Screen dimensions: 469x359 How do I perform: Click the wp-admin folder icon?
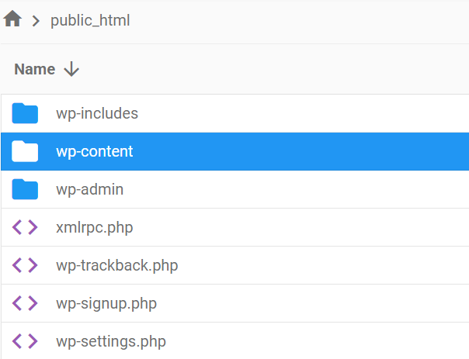[x=25, y=189]
